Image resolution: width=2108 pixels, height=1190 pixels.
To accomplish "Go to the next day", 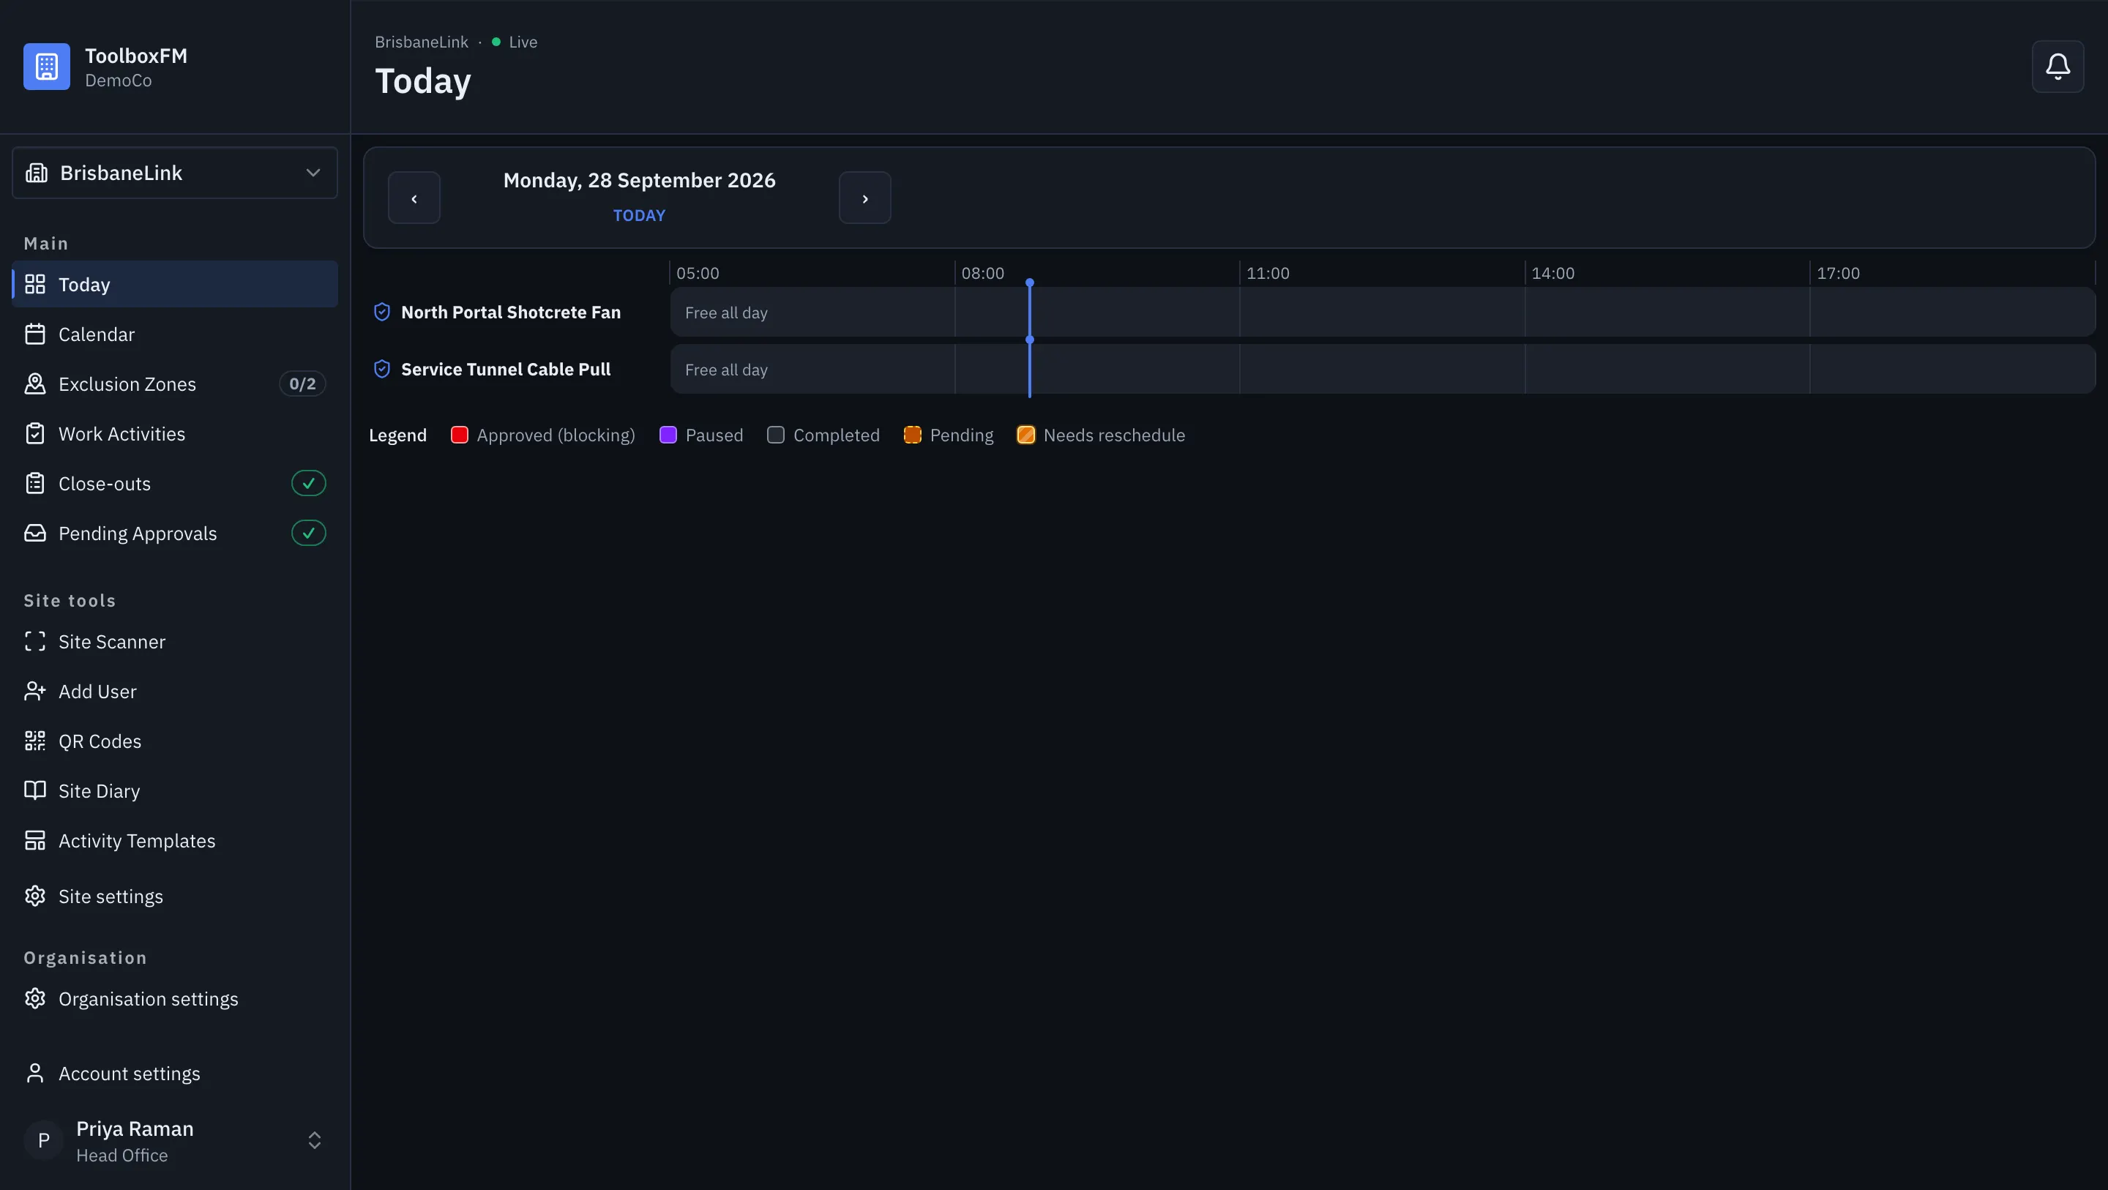I will tap(865, 198).
